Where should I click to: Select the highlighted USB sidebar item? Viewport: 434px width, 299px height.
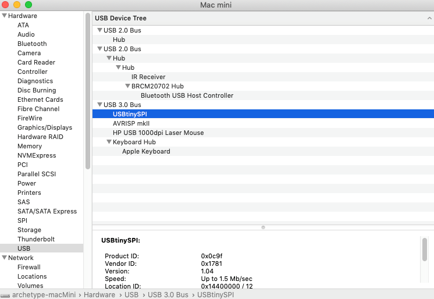41,248
